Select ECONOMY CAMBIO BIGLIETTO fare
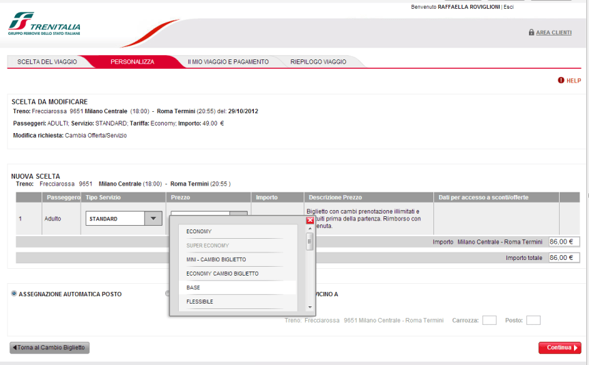Screen dimensions: 589x365 click(x=222, y=274)
